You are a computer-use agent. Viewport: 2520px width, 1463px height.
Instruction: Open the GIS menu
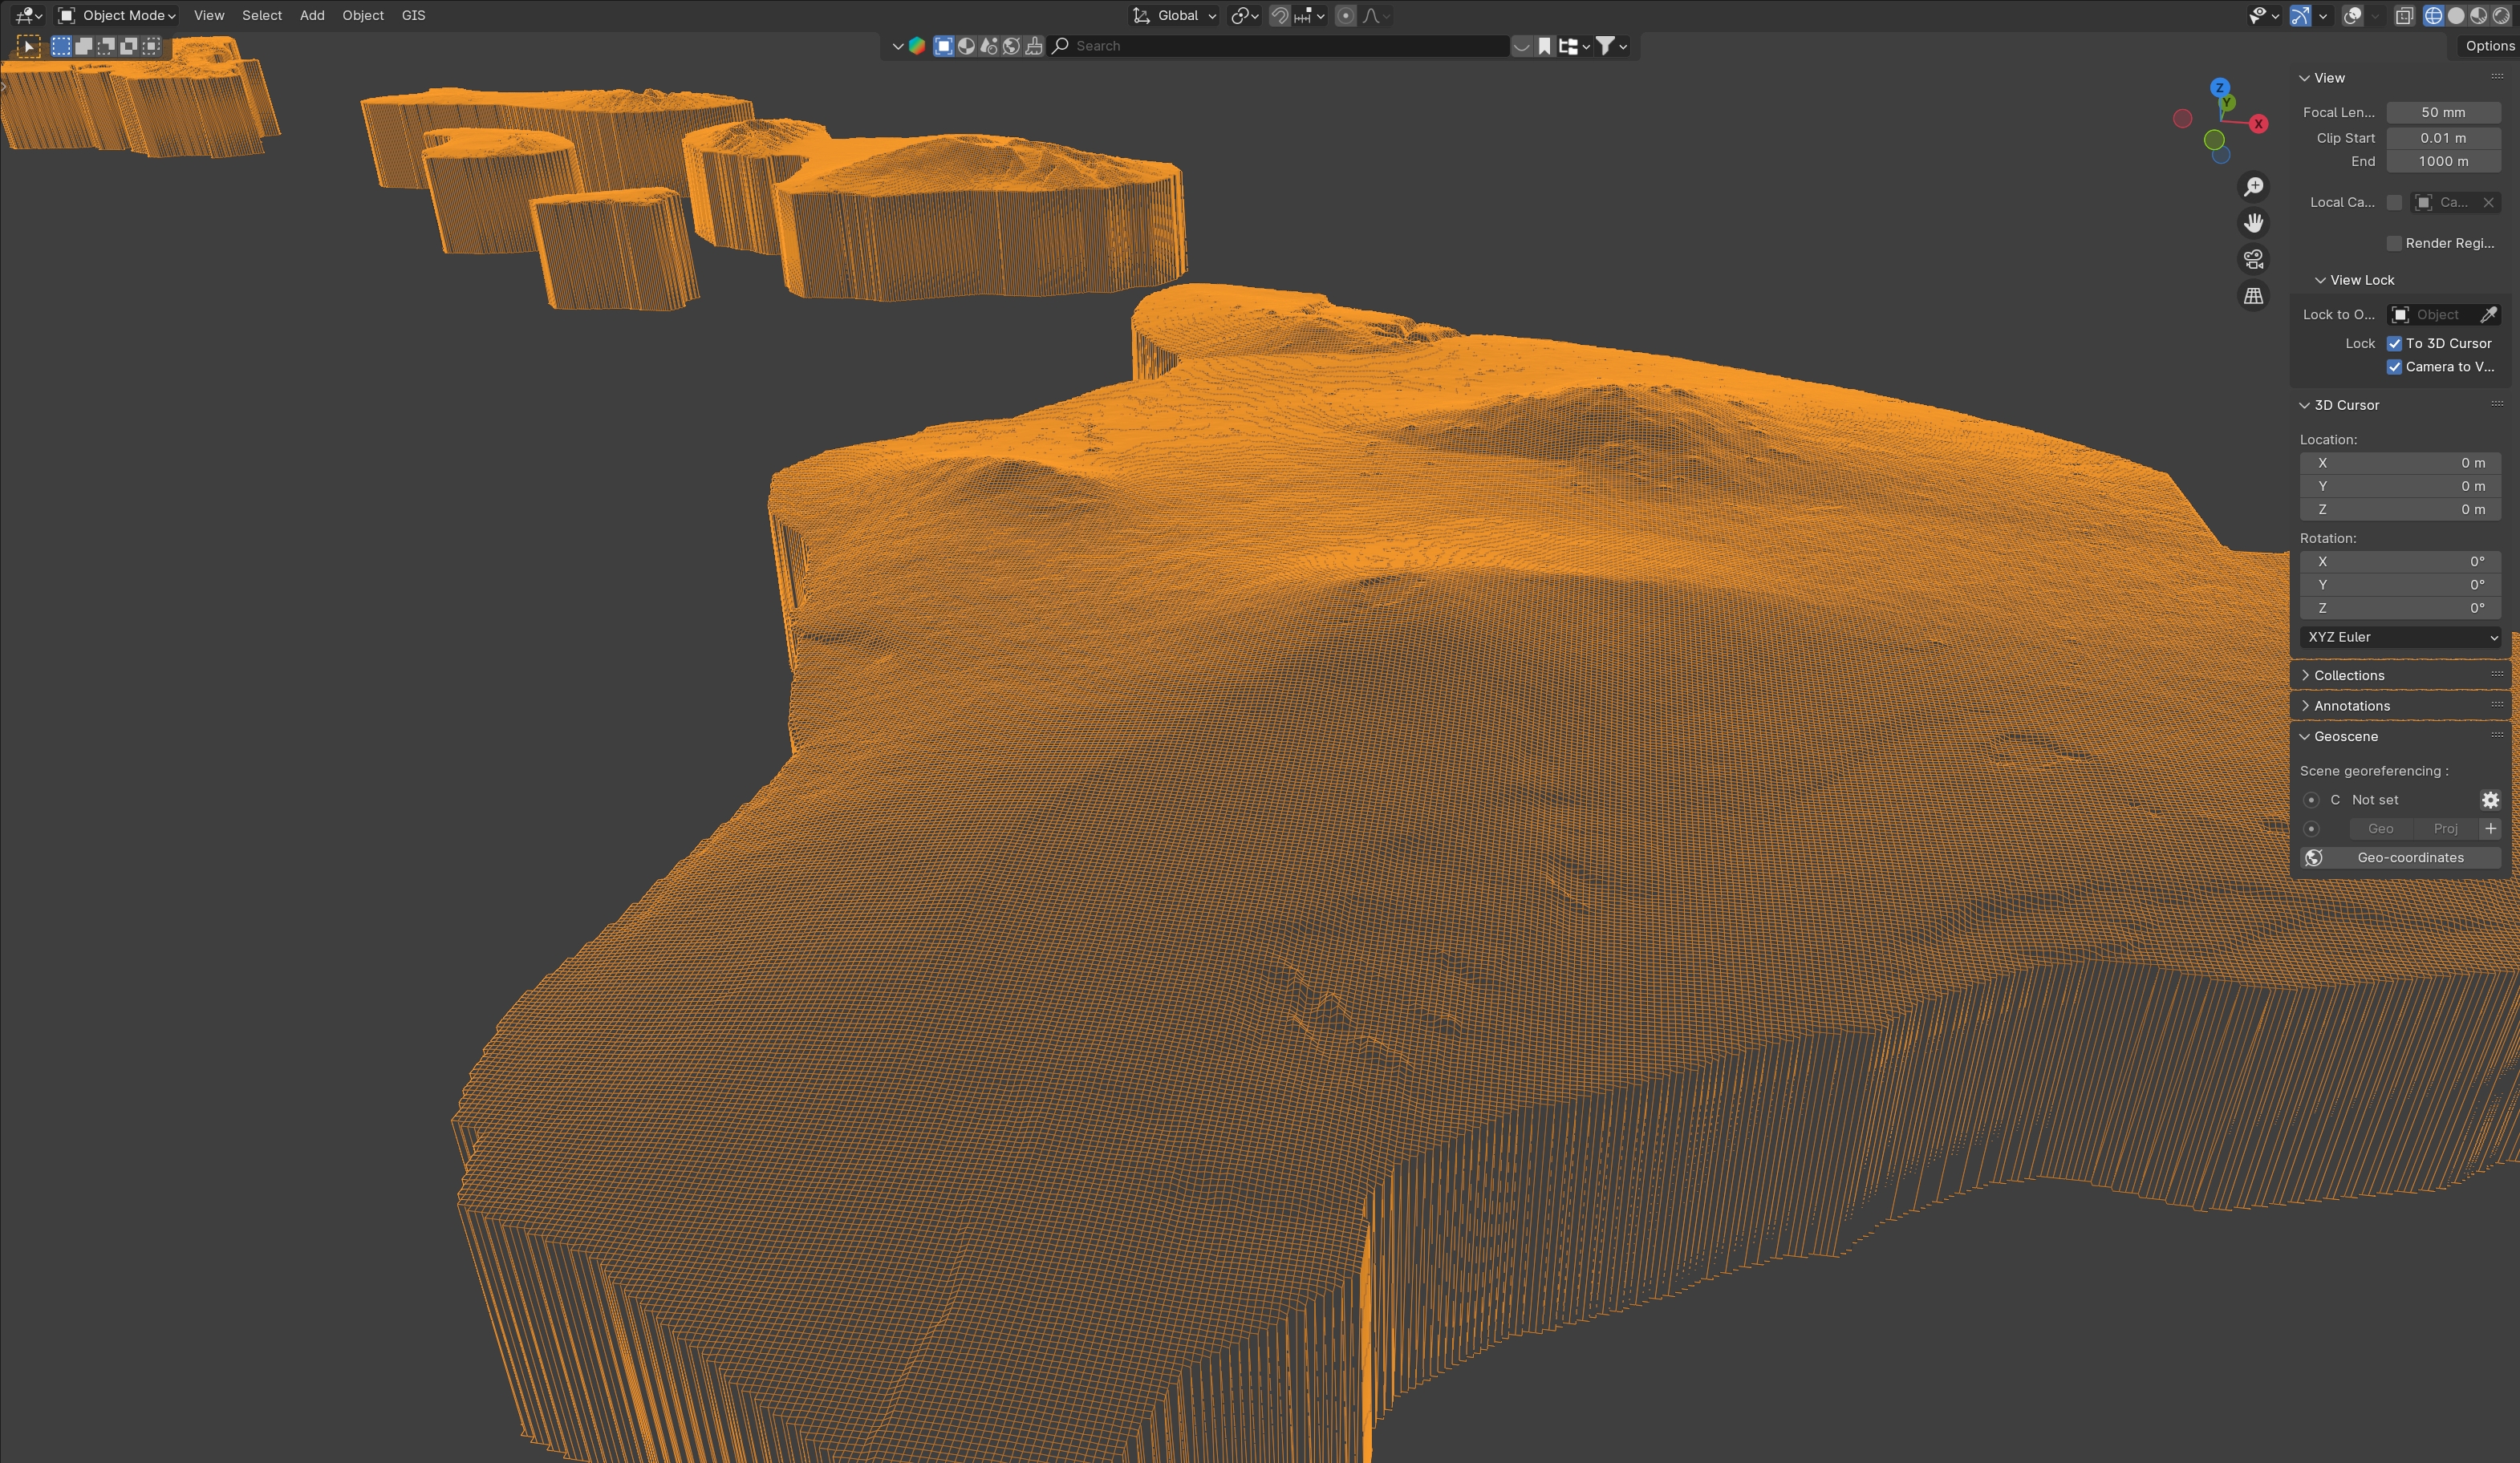coord(413,15)
